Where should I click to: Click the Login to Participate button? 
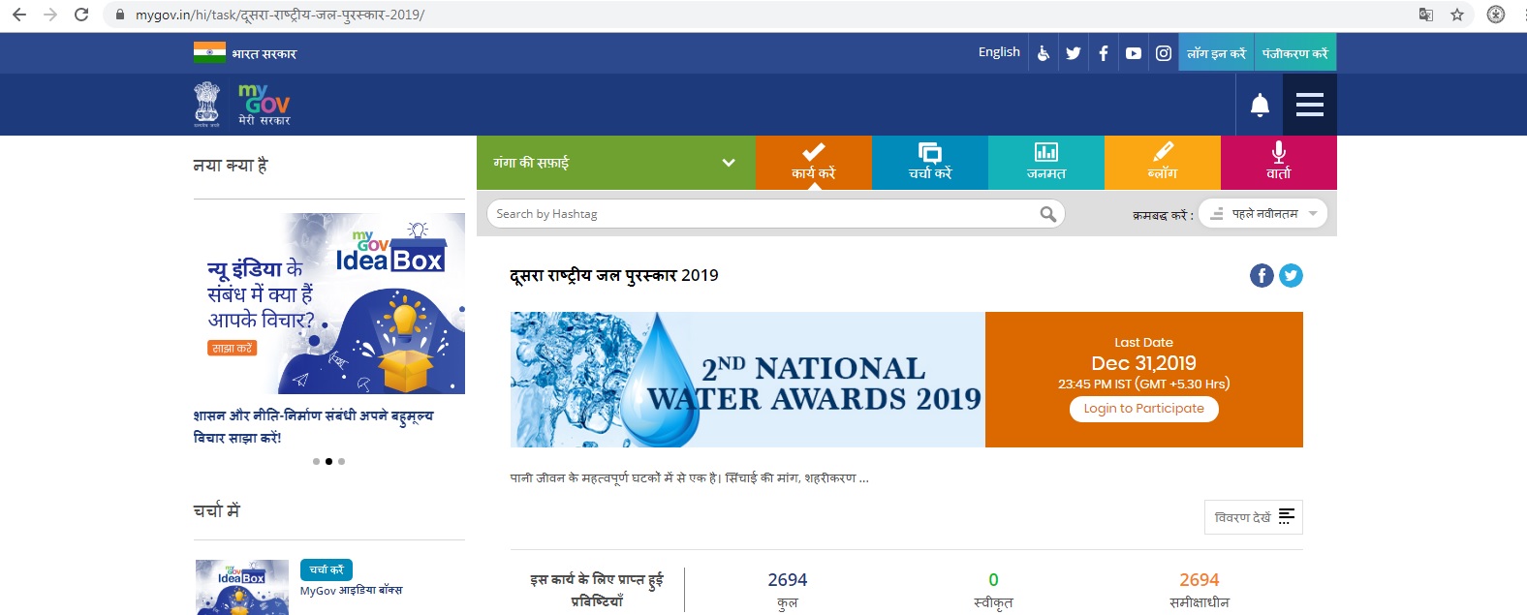pos(1144,409)
